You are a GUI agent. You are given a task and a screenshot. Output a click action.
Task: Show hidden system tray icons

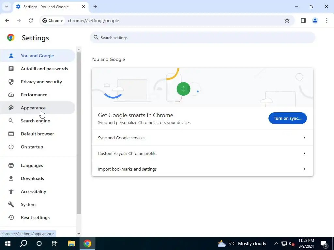click(276, 243)
